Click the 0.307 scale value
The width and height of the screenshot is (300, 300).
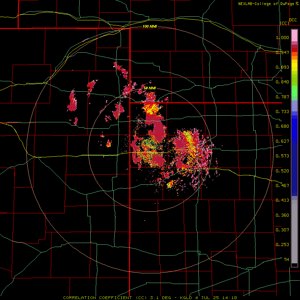pyautogui.click(x=282, y=230)
